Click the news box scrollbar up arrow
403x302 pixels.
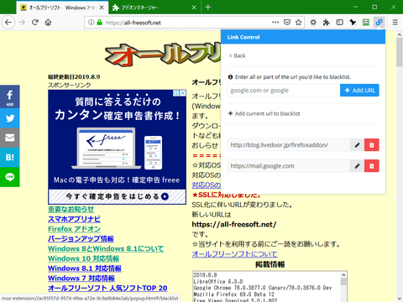(x=343, y=274)
